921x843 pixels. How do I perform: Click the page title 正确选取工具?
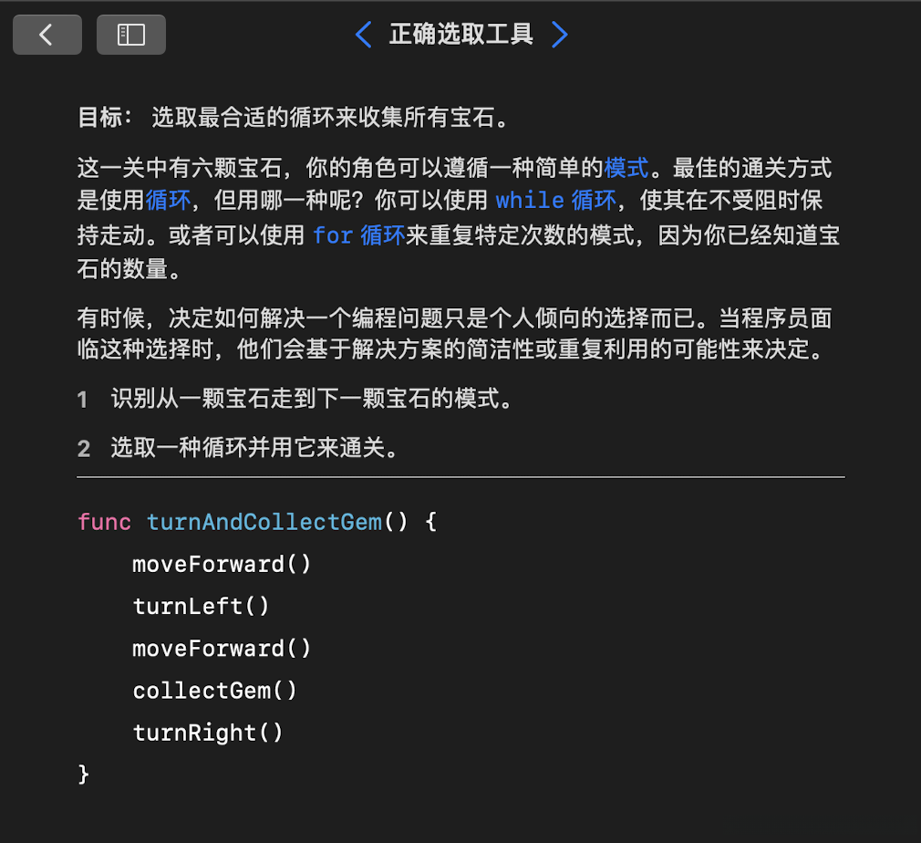click(x=460, y=34)
